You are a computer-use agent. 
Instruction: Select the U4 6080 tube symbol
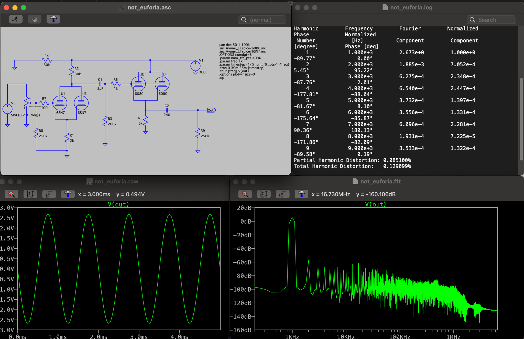click(162, 84)
